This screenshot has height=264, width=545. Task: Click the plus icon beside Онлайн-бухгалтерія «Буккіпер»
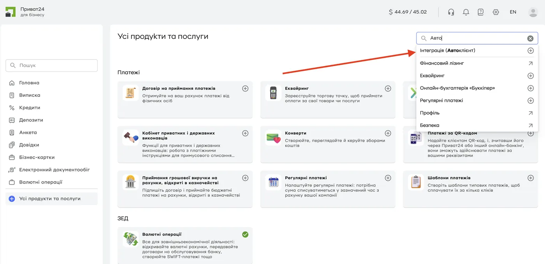click(530, 88)
